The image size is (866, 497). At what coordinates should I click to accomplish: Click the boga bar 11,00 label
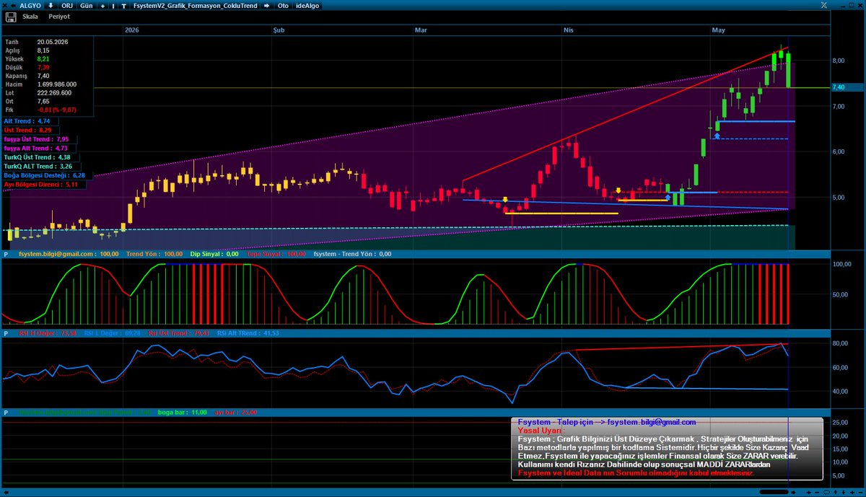pos(183,412)
